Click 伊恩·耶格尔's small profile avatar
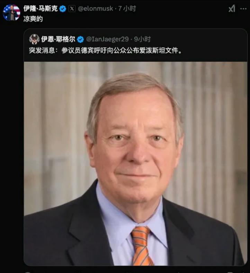The image size is (250, 273). pyautogui.click(x=34, y=39)
